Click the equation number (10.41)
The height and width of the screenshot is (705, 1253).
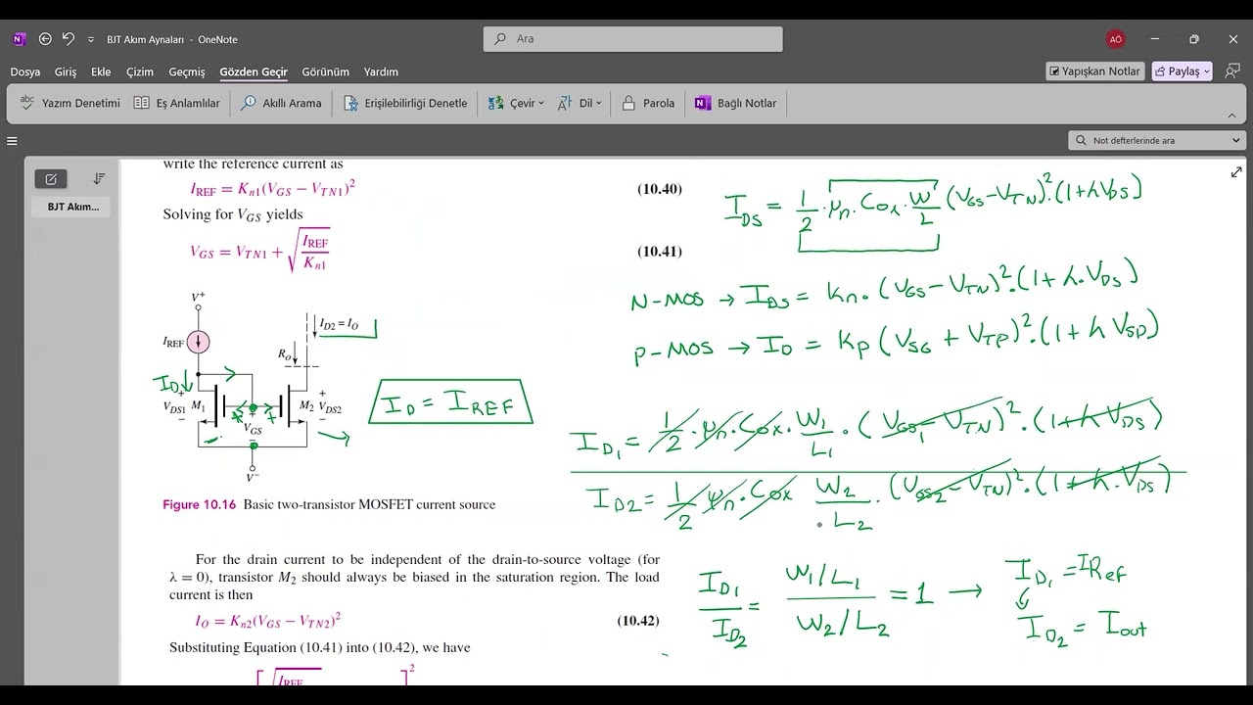pos(660,252)
